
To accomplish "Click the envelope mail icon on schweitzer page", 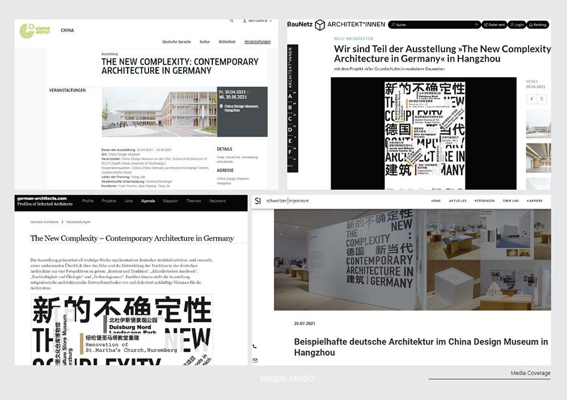I will tap(255, 360).
